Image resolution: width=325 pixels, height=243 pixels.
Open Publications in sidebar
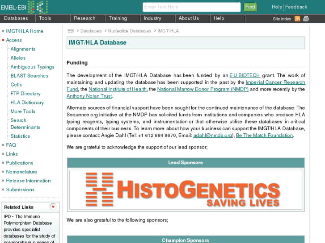point(20,163)
